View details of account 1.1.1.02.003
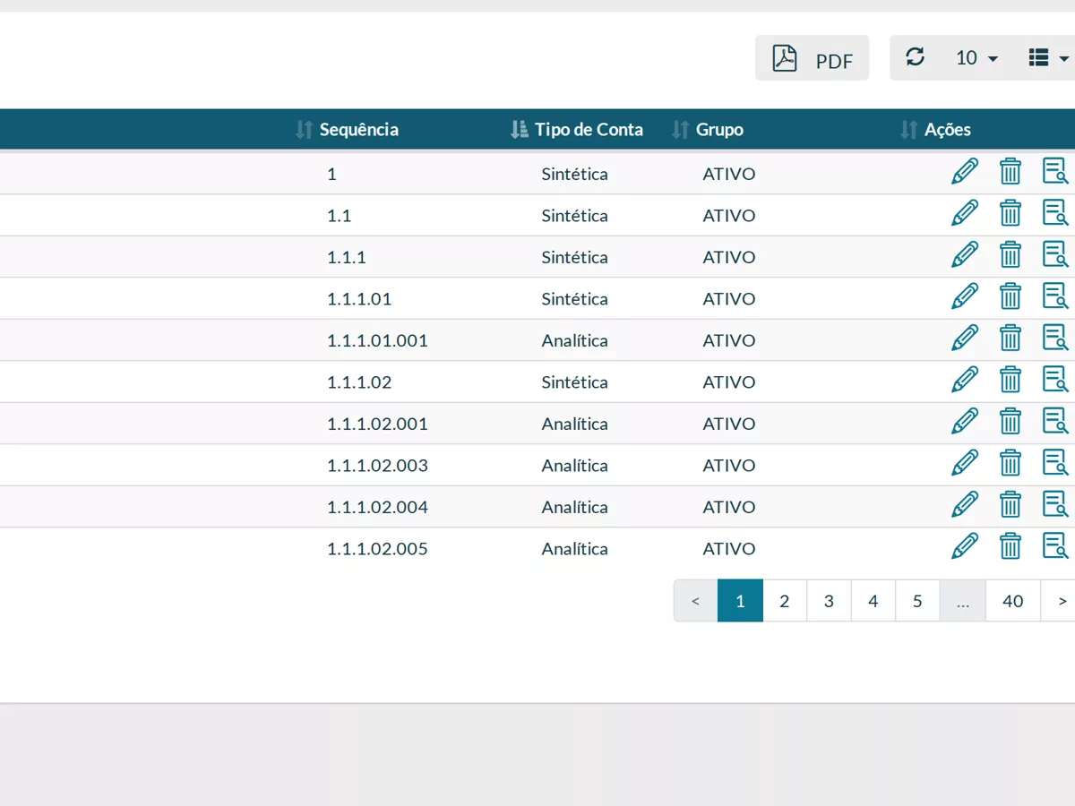1075x806 pixels. pyautogui.click(x=1055, y=463)
